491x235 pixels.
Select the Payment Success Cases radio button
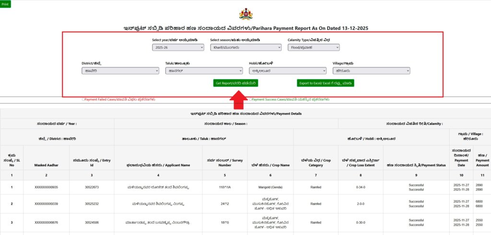click(x=250, y=99)
